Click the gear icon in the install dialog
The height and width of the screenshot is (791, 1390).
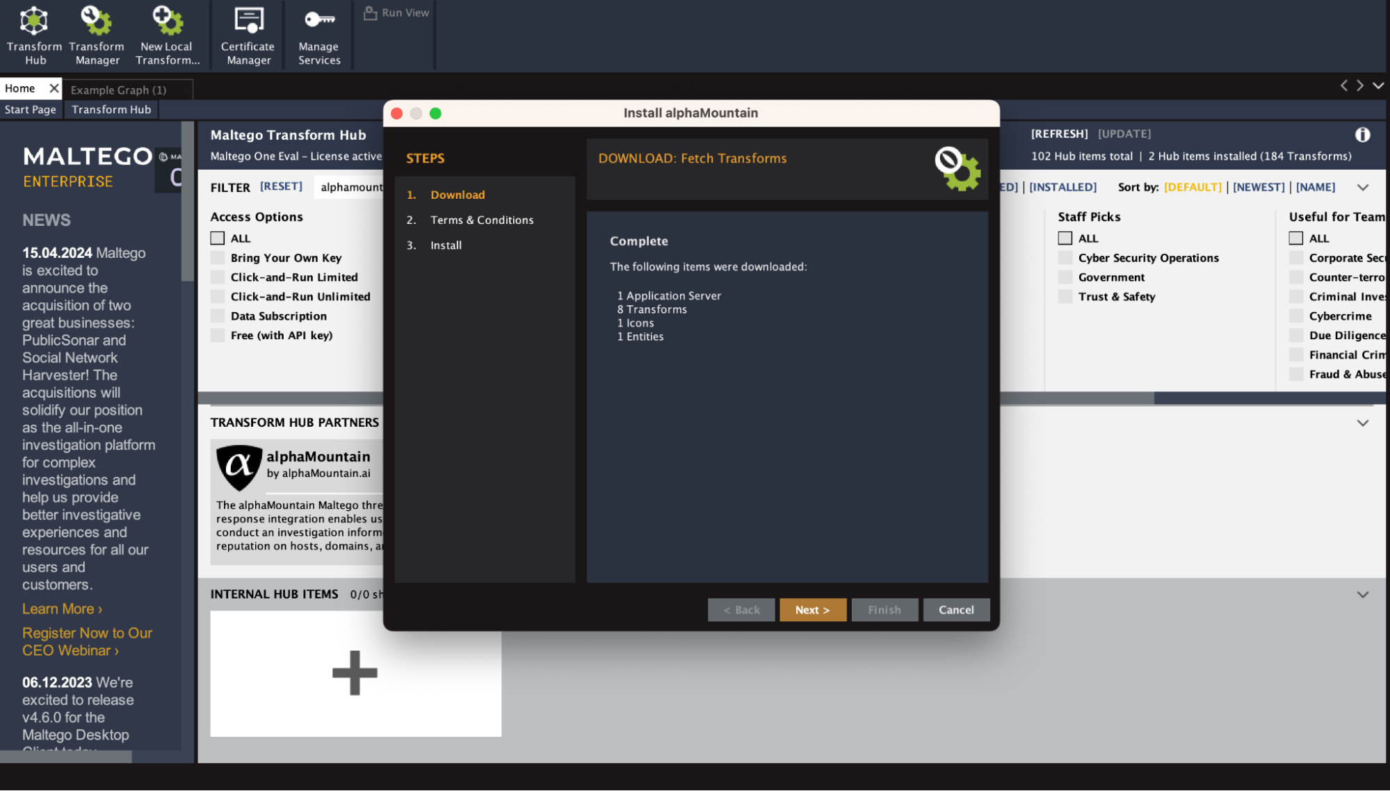[957, 169]
